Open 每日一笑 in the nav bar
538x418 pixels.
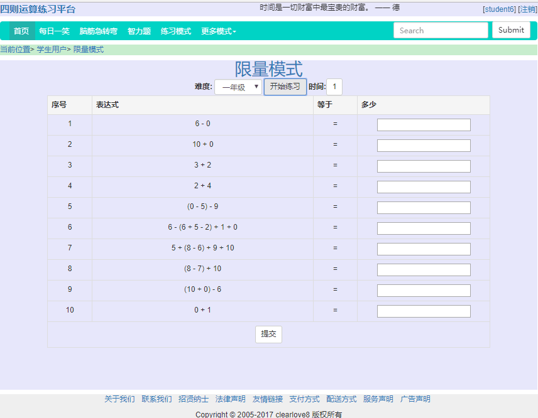coord(54,31)
